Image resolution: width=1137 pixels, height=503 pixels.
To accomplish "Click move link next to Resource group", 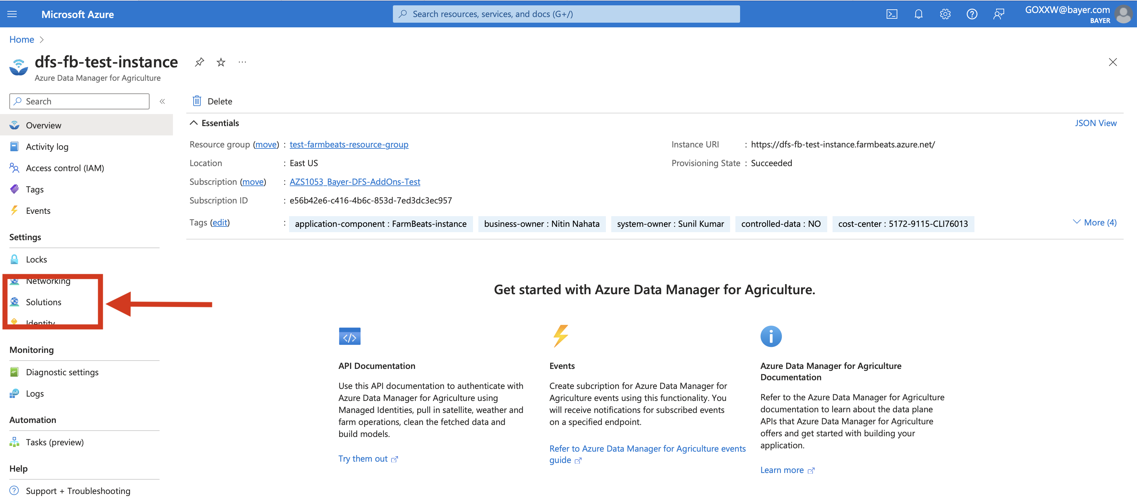I will pyautogui.click(x=266, y=144).
